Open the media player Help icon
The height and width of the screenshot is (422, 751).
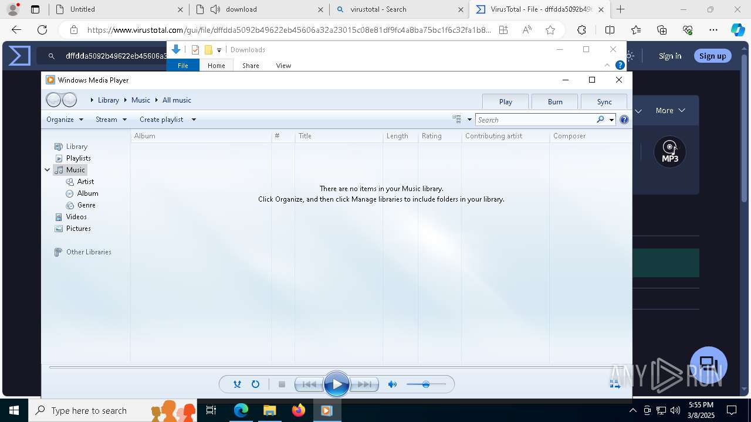tap(624, 120)
